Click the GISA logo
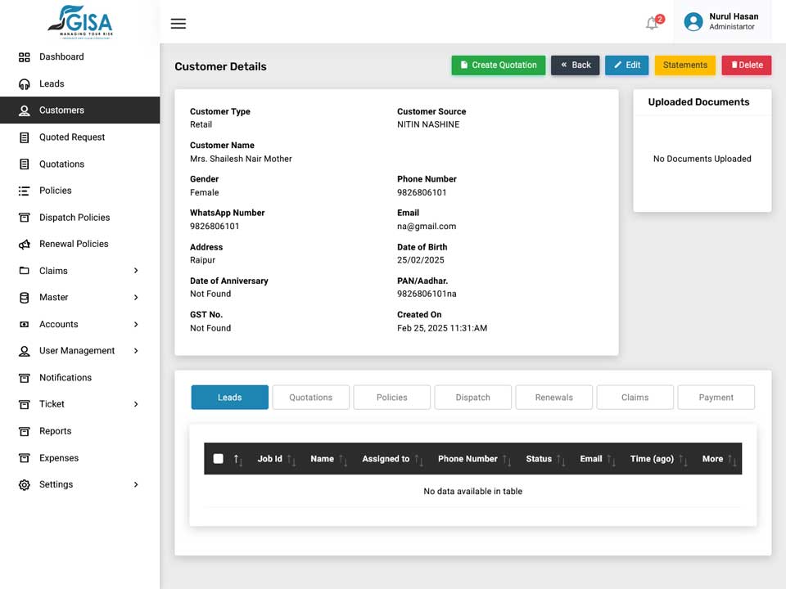Viewport: 786px width, 589px height. (x=80, y=22)
